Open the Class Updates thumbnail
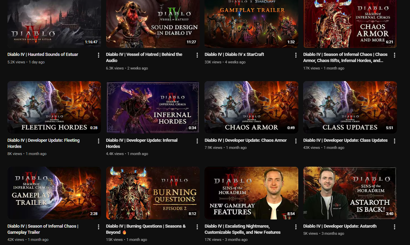This screenshot has width=410, height=245. [350, 107]
